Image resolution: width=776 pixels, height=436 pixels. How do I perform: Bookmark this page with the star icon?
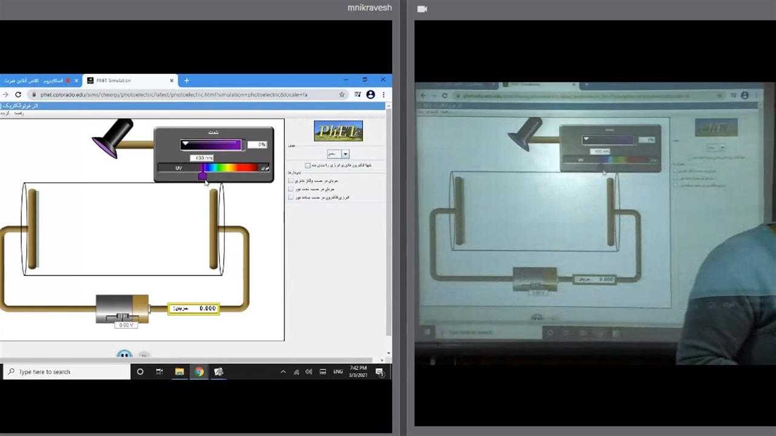pyautogui.click(x=342, y=94)
